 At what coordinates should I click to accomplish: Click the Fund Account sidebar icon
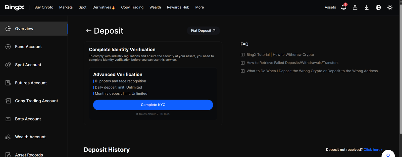(8, 46)
